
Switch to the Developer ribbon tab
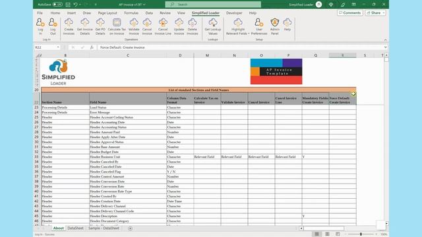click(x=234, y=13)
